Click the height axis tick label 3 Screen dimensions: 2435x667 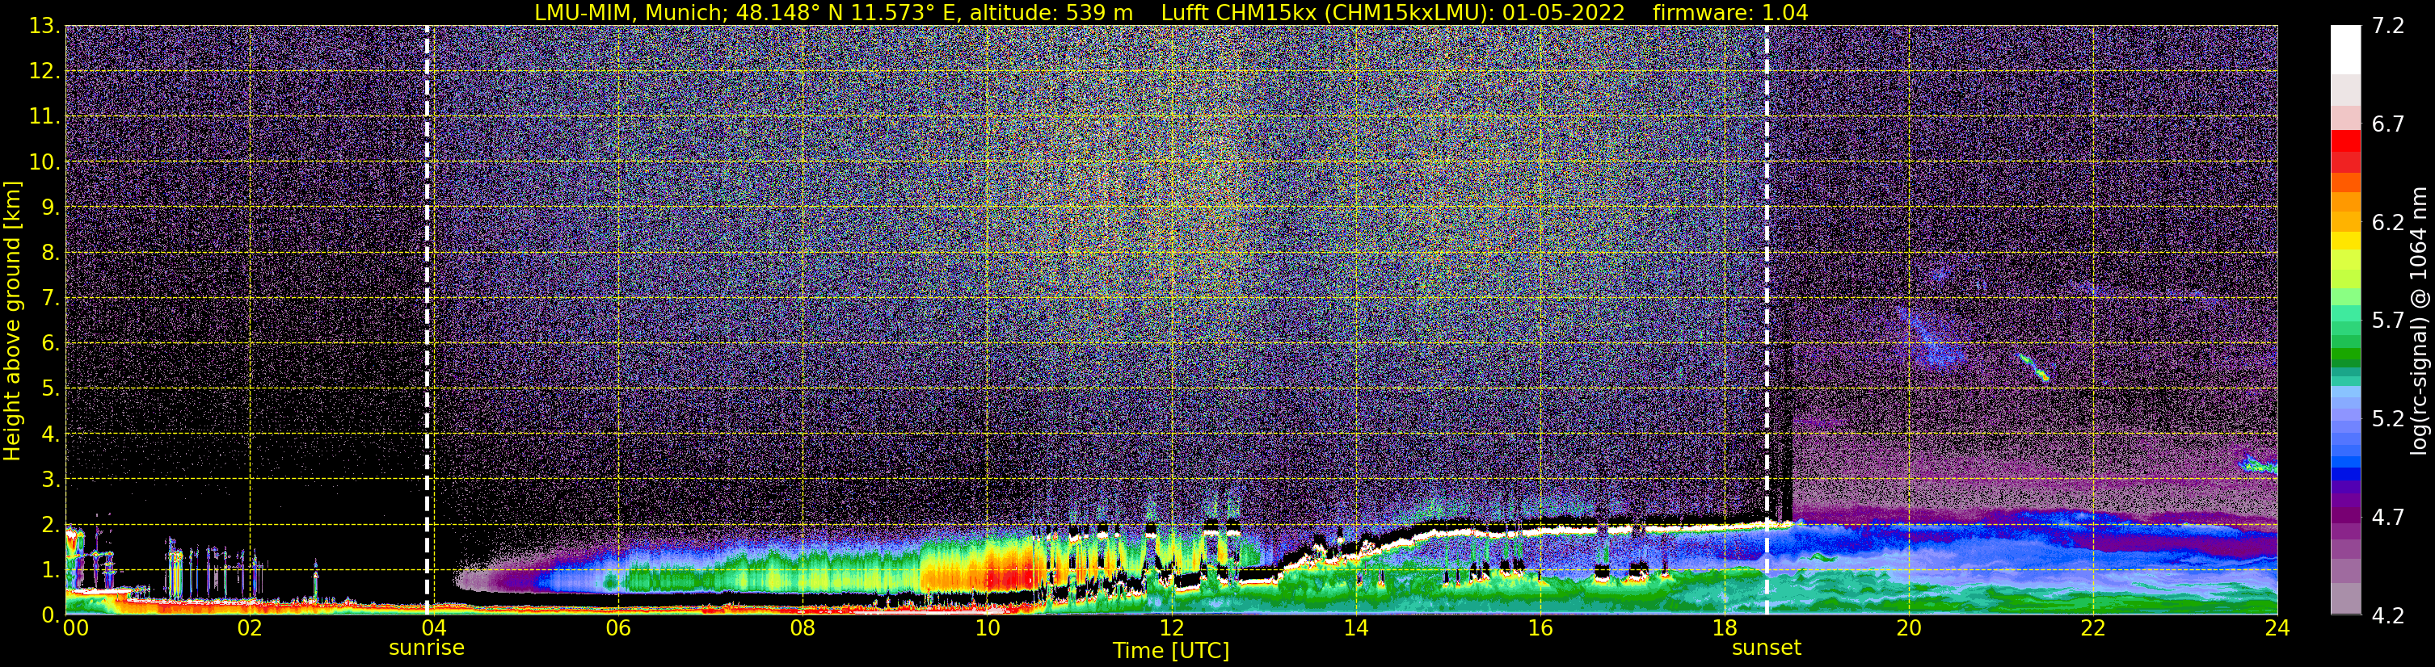pyautogui.click(x=49, y=479)
